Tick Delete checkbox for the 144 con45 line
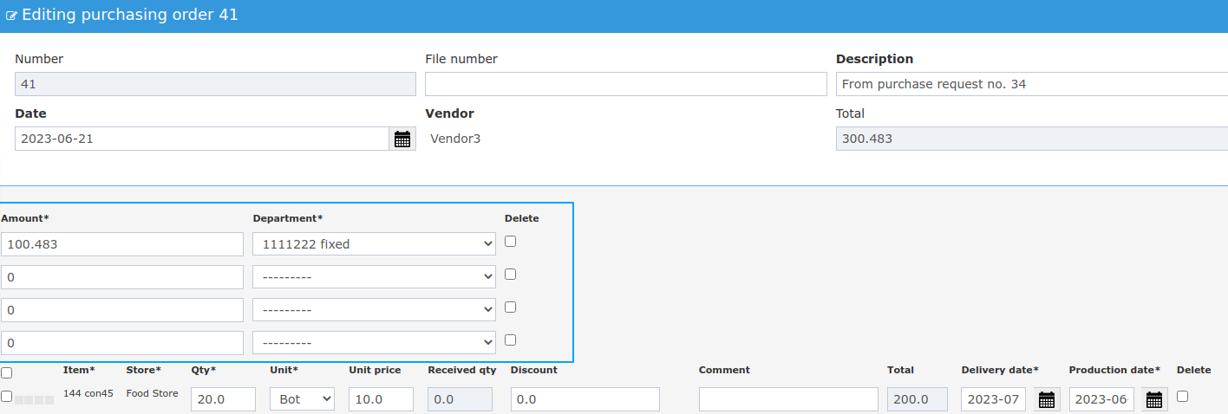The width and height of the screenshot is (1228, 414). (1182, 396)
